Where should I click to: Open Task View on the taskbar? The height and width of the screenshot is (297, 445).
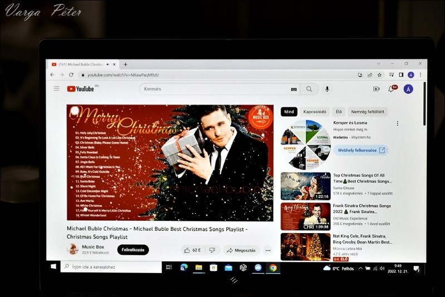tap(169, 267)
